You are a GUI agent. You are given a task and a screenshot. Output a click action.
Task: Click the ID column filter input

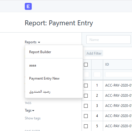pyautogui.click(x=119, y=75)
